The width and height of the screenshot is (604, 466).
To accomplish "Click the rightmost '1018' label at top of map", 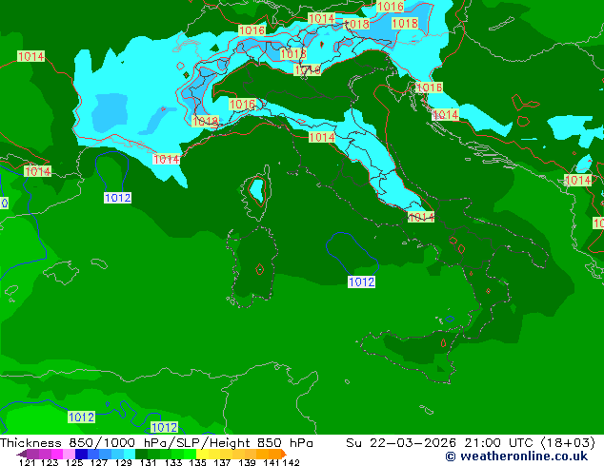I will tap(405, 24).
